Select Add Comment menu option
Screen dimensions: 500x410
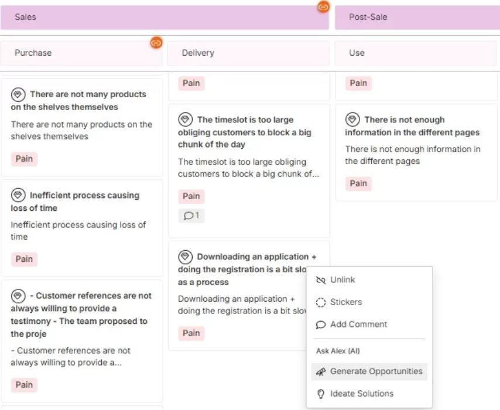358,324
